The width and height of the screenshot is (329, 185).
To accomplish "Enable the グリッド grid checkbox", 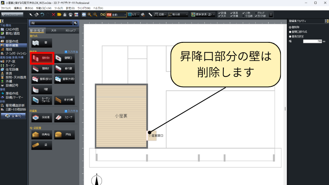I will click(x=257, y=13).
